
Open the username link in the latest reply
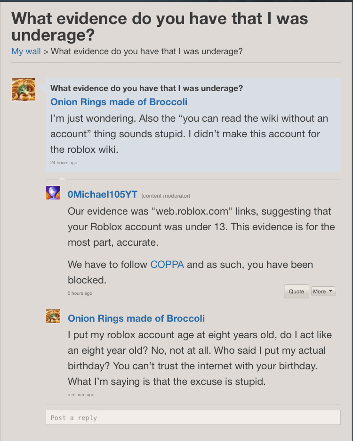(136, 318)
